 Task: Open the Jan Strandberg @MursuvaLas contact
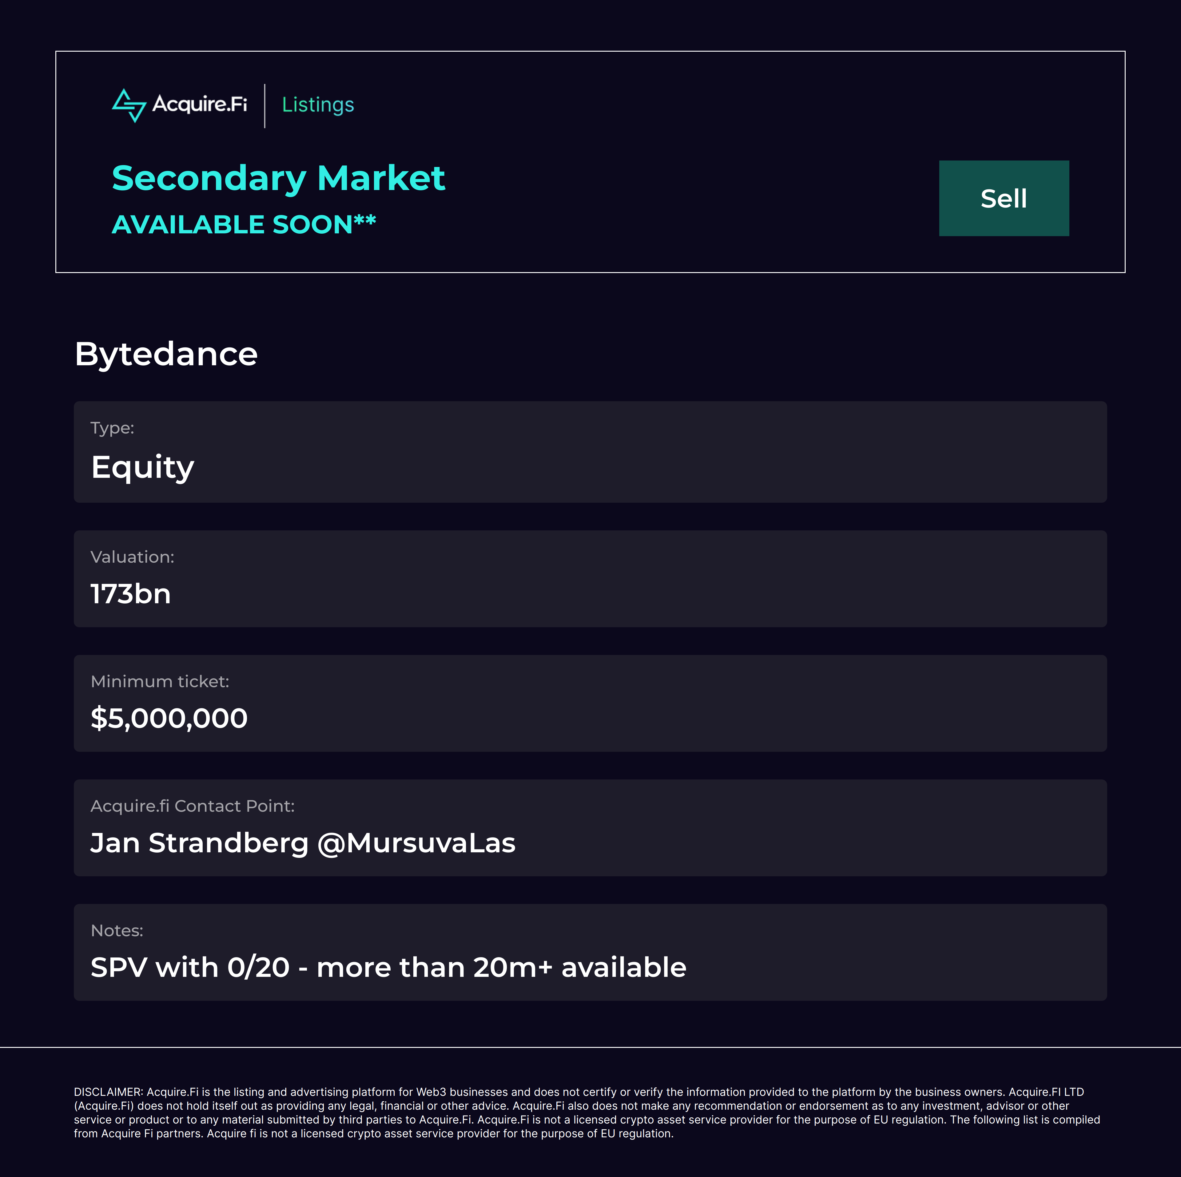[303, 843]
